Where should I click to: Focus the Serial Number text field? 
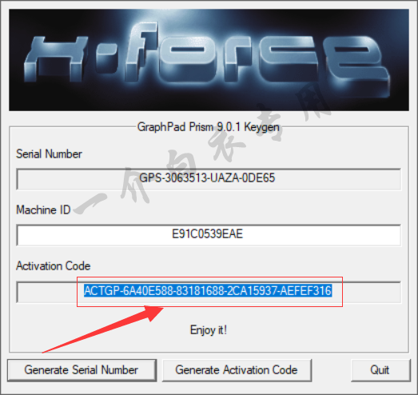pyautogui.click(x=209, y=179)
